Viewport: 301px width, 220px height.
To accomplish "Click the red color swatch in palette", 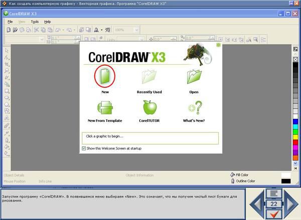I will (295, 145).
